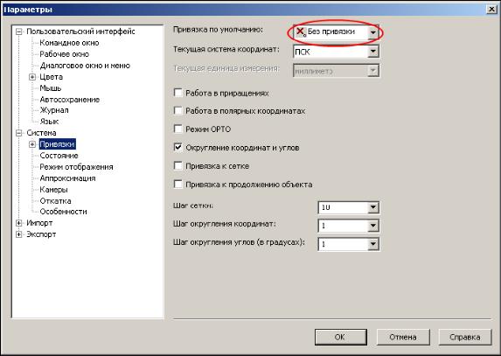
Task: Uncheck 'Округление координат и углов'
Action: [177, 147]
